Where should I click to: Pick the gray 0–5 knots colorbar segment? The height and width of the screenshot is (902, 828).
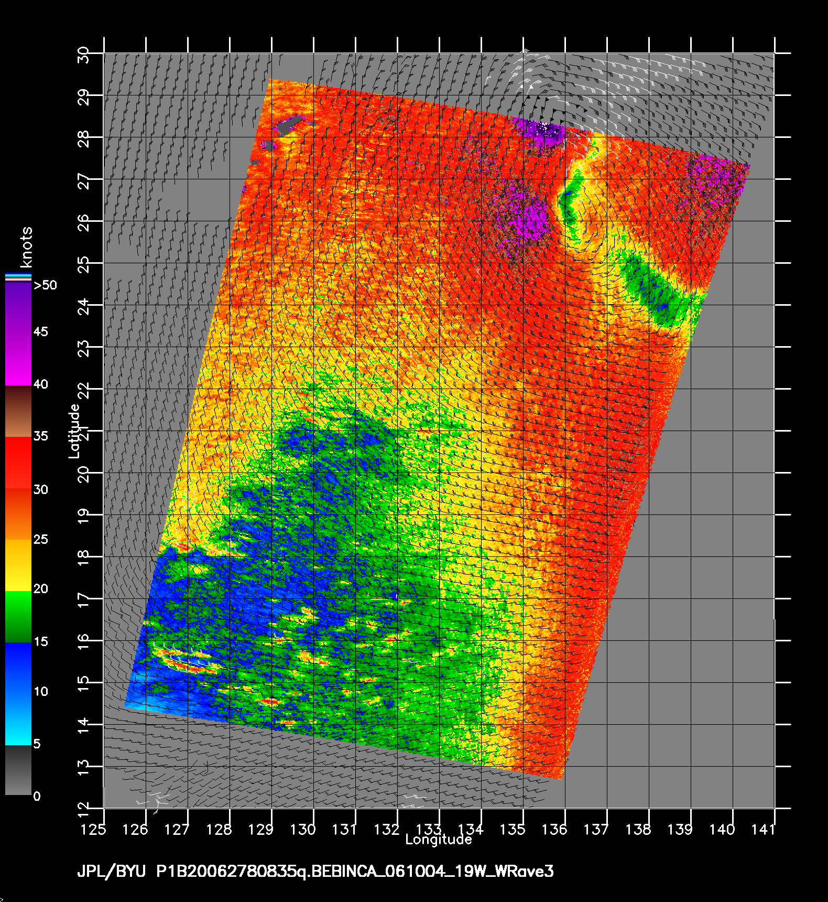pyautogui.click(x=18, y=770)
